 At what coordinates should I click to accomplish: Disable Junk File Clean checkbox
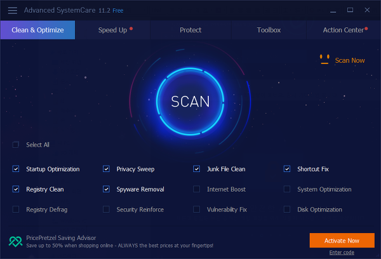(x=197, y=169)
